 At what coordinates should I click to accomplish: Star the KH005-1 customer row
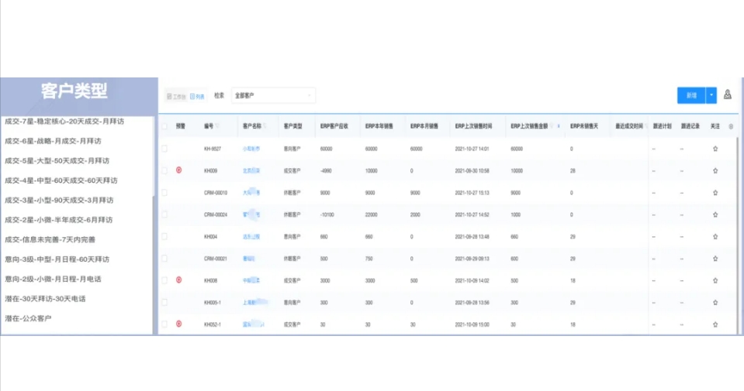click(715, 303)
